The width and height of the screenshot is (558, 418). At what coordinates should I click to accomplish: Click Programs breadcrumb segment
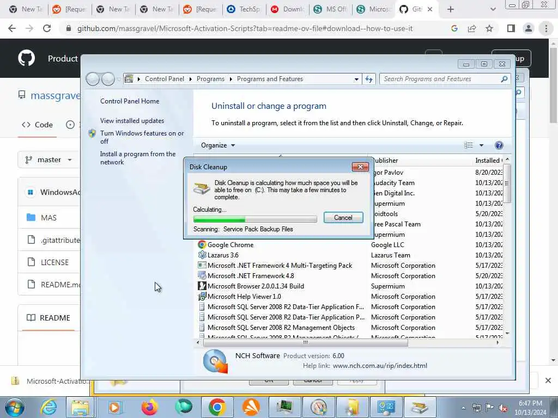(210, 79)
